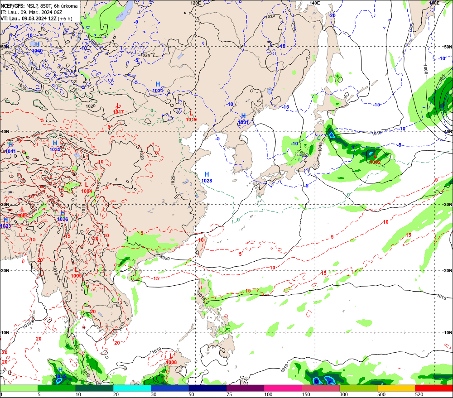Select the H 1040 high pressure marker
This screenshot has width=453, height=398.
[37, 48]
